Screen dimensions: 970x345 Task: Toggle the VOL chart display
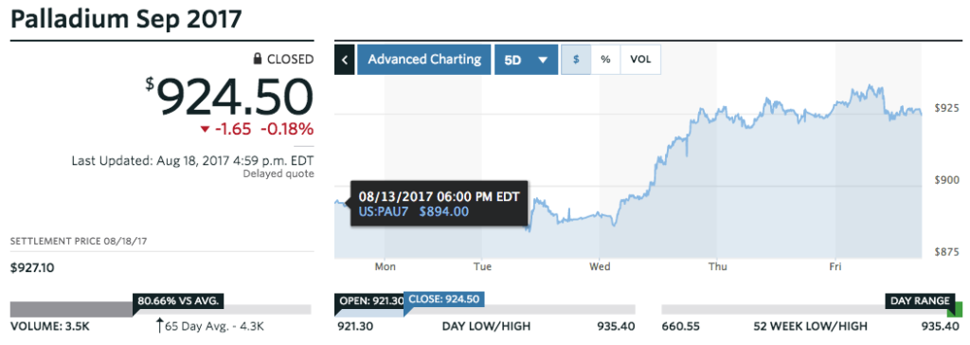[640, 60]
